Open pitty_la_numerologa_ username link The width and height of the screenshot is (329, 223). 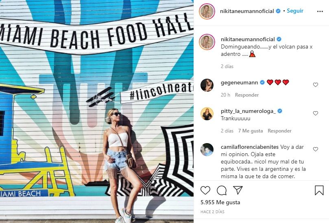pyautogui.click(x=248, y=111)
